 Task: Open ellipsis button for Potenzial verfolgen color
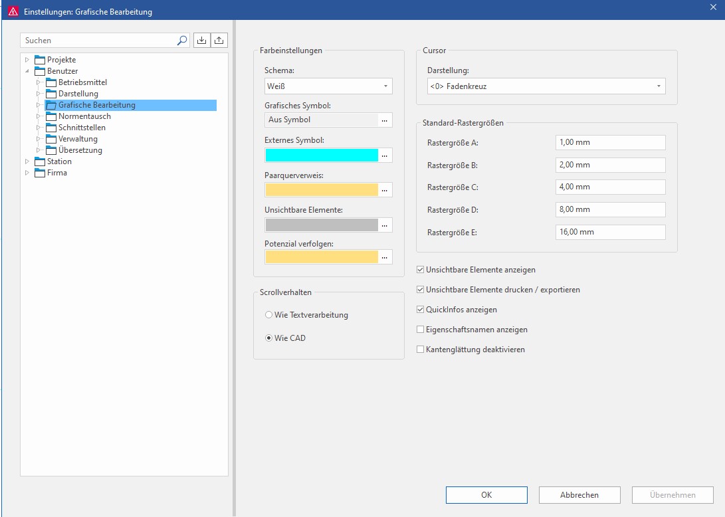385,257
